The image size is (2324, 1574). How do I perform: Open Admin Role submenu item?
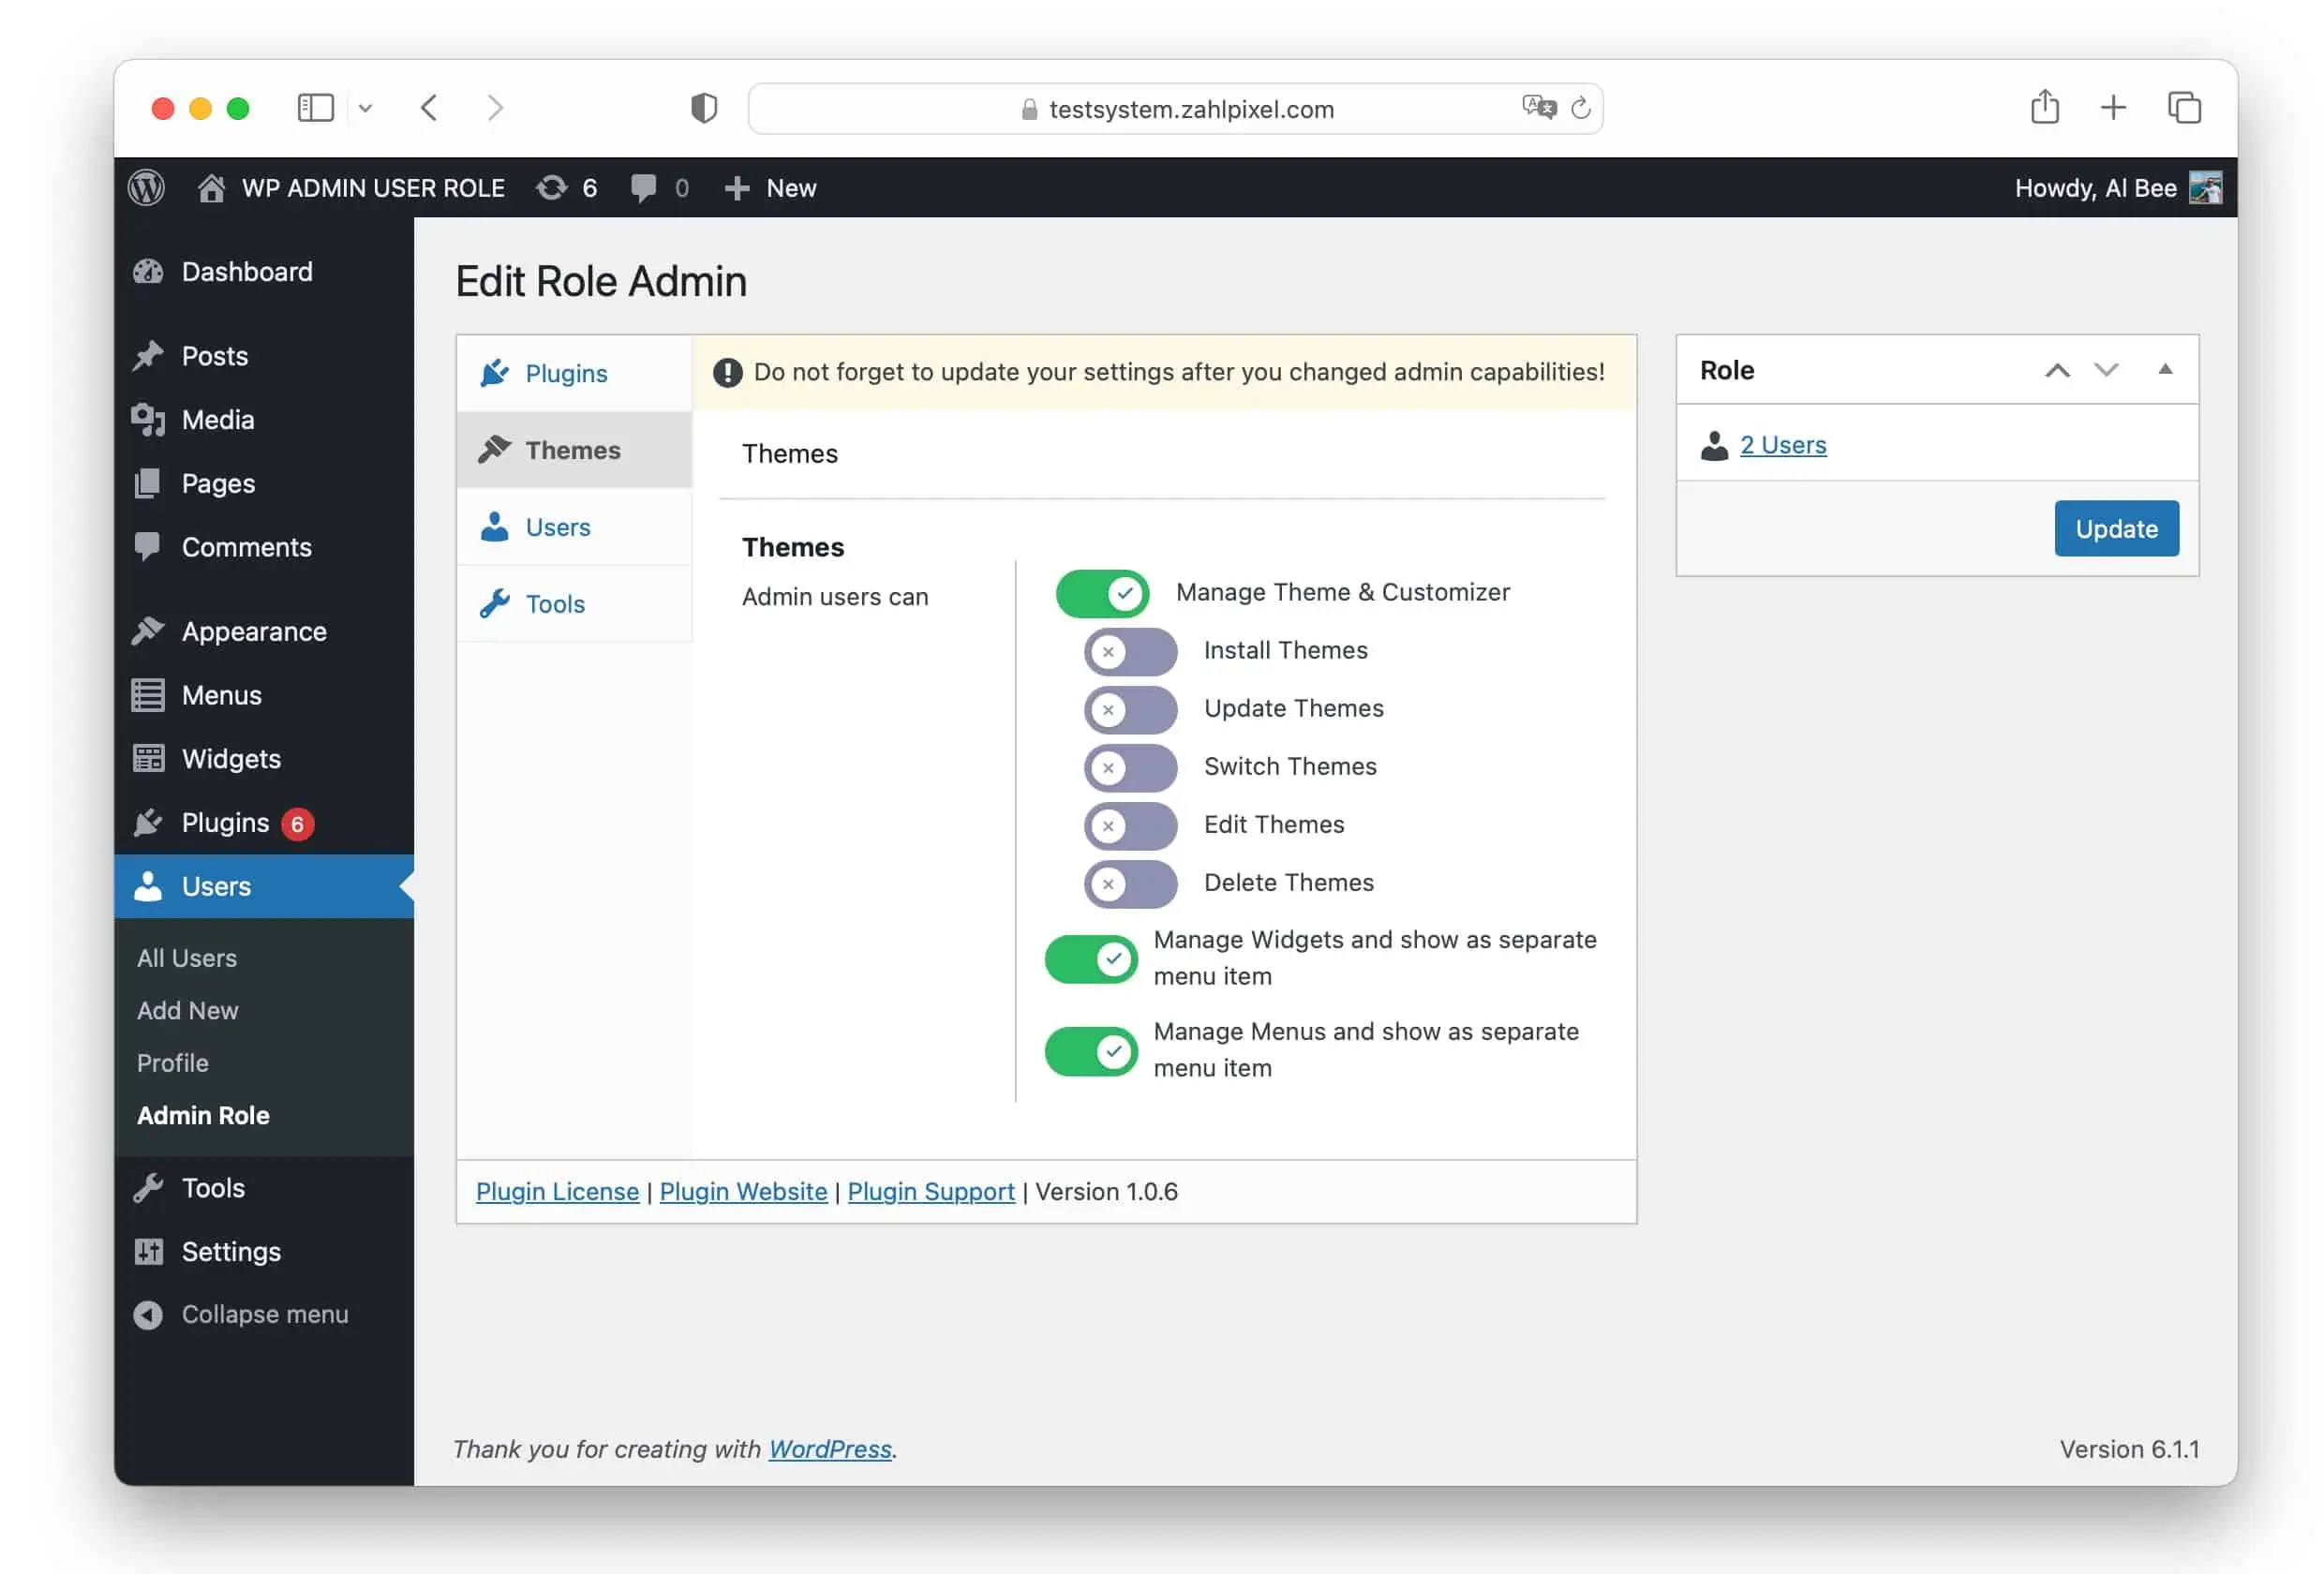(x=203, y=1115)
